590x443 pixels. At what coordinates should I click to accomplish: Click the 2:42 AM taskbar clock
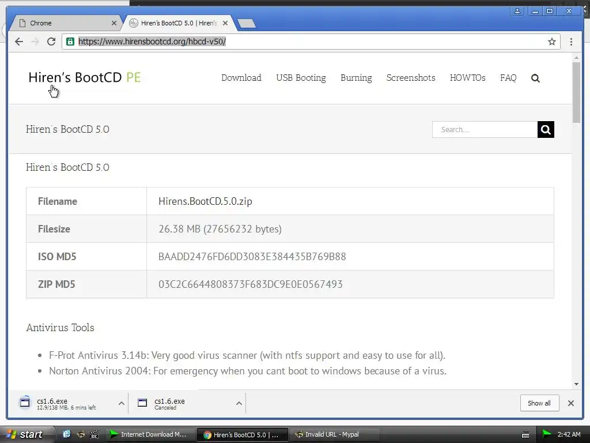[569, 434]
